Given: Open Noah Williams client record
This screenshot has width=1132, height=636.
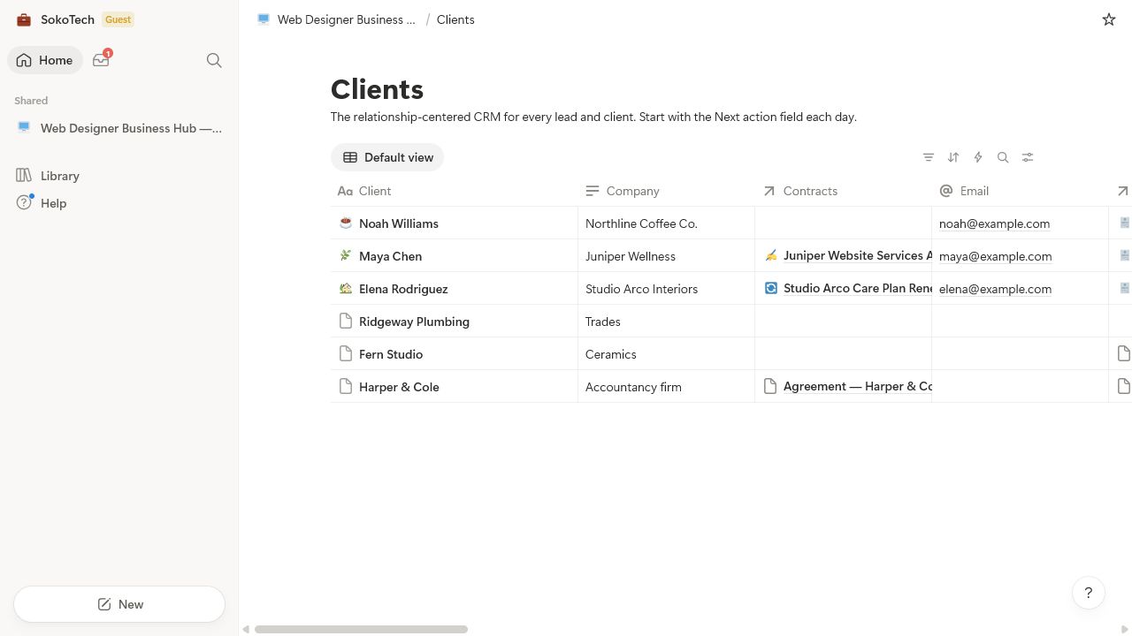Looking at the screenshot, I should coord(399,223).
